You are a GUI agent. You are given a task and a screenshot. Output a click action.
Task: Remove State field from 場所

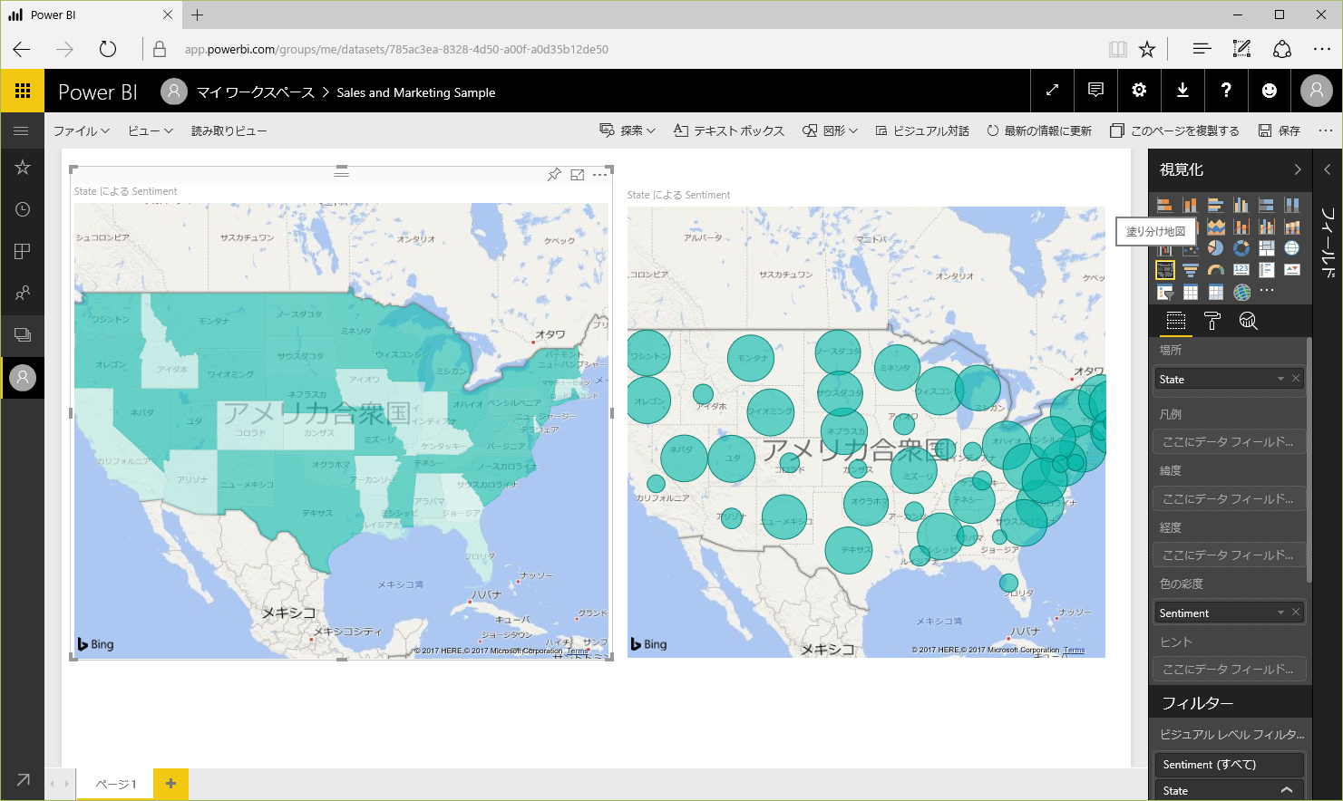click(x=1296, y=379)
